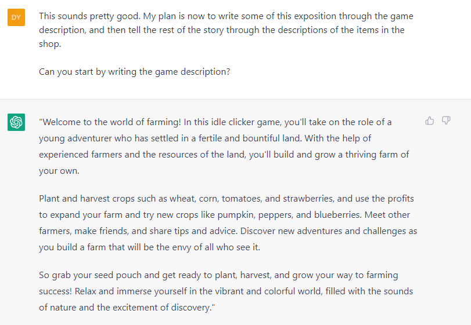Image resolution: width=471 pixels, height=325 pixels.
Task: Click "Can you start by writing the game description?"
Action: [x=134, y=72]
